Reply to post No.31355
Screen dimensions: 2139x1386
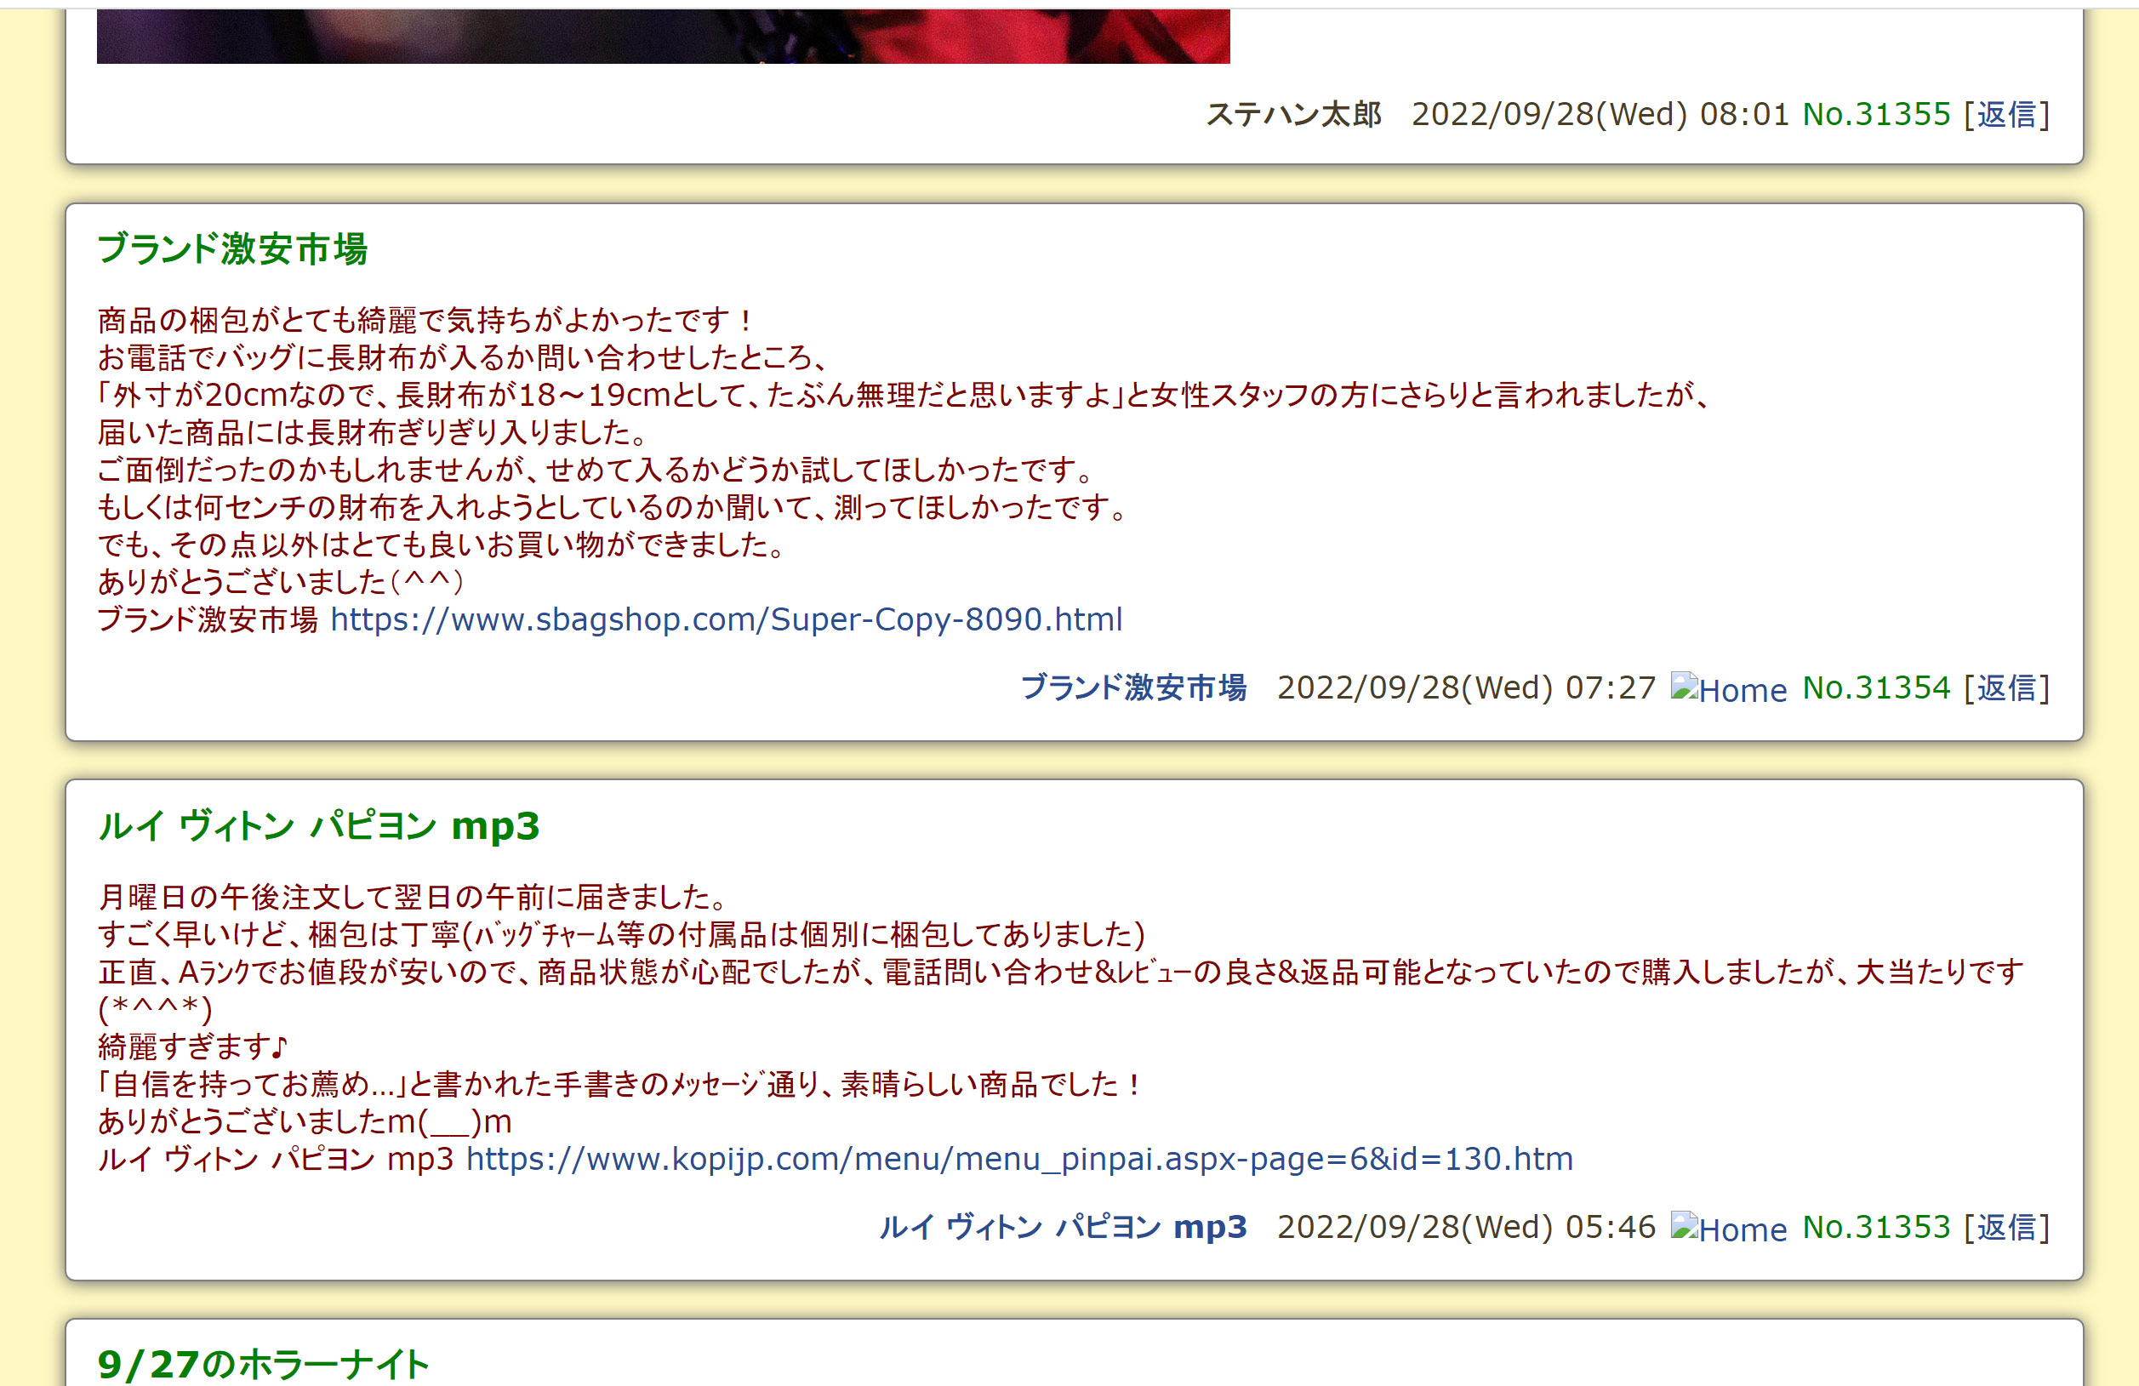(2006, 114)
